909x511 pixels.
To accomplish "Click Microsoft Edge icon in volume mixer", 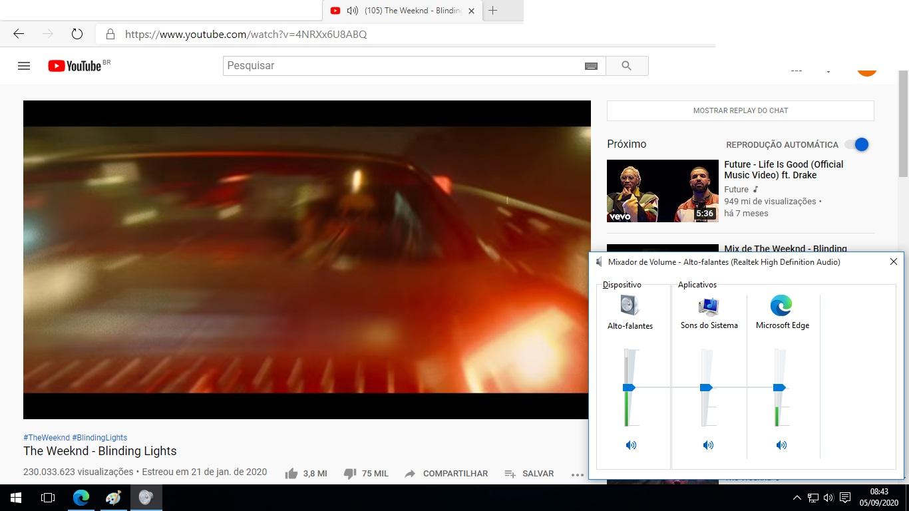I will tap(781, 305).
